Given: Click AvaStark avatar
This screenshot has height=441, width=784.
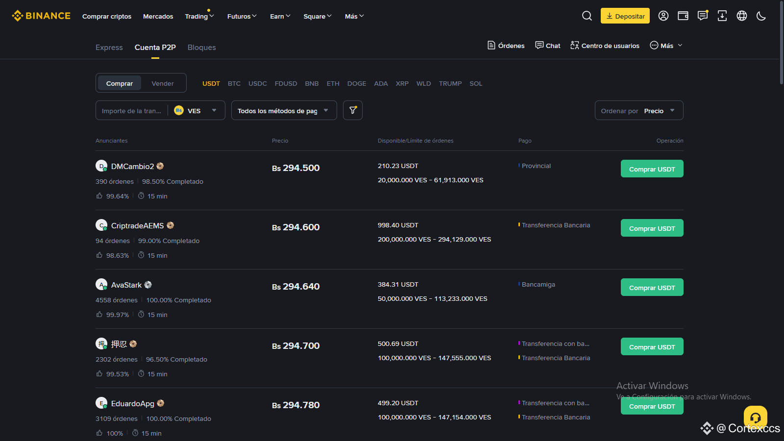Looking at the screenshot, I should [101, 284].
